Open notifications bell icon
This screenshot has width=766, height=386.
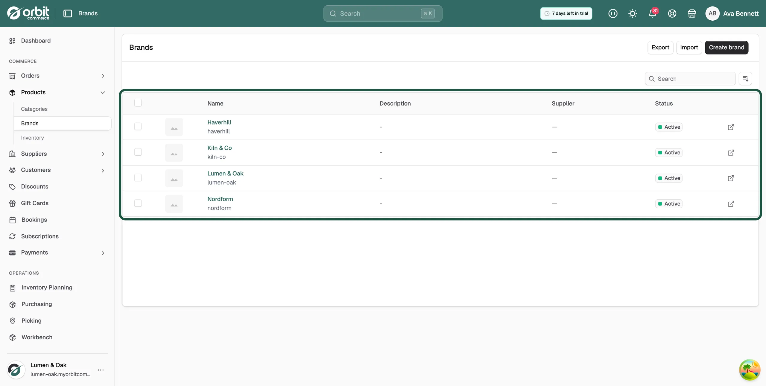coord(652,13)
